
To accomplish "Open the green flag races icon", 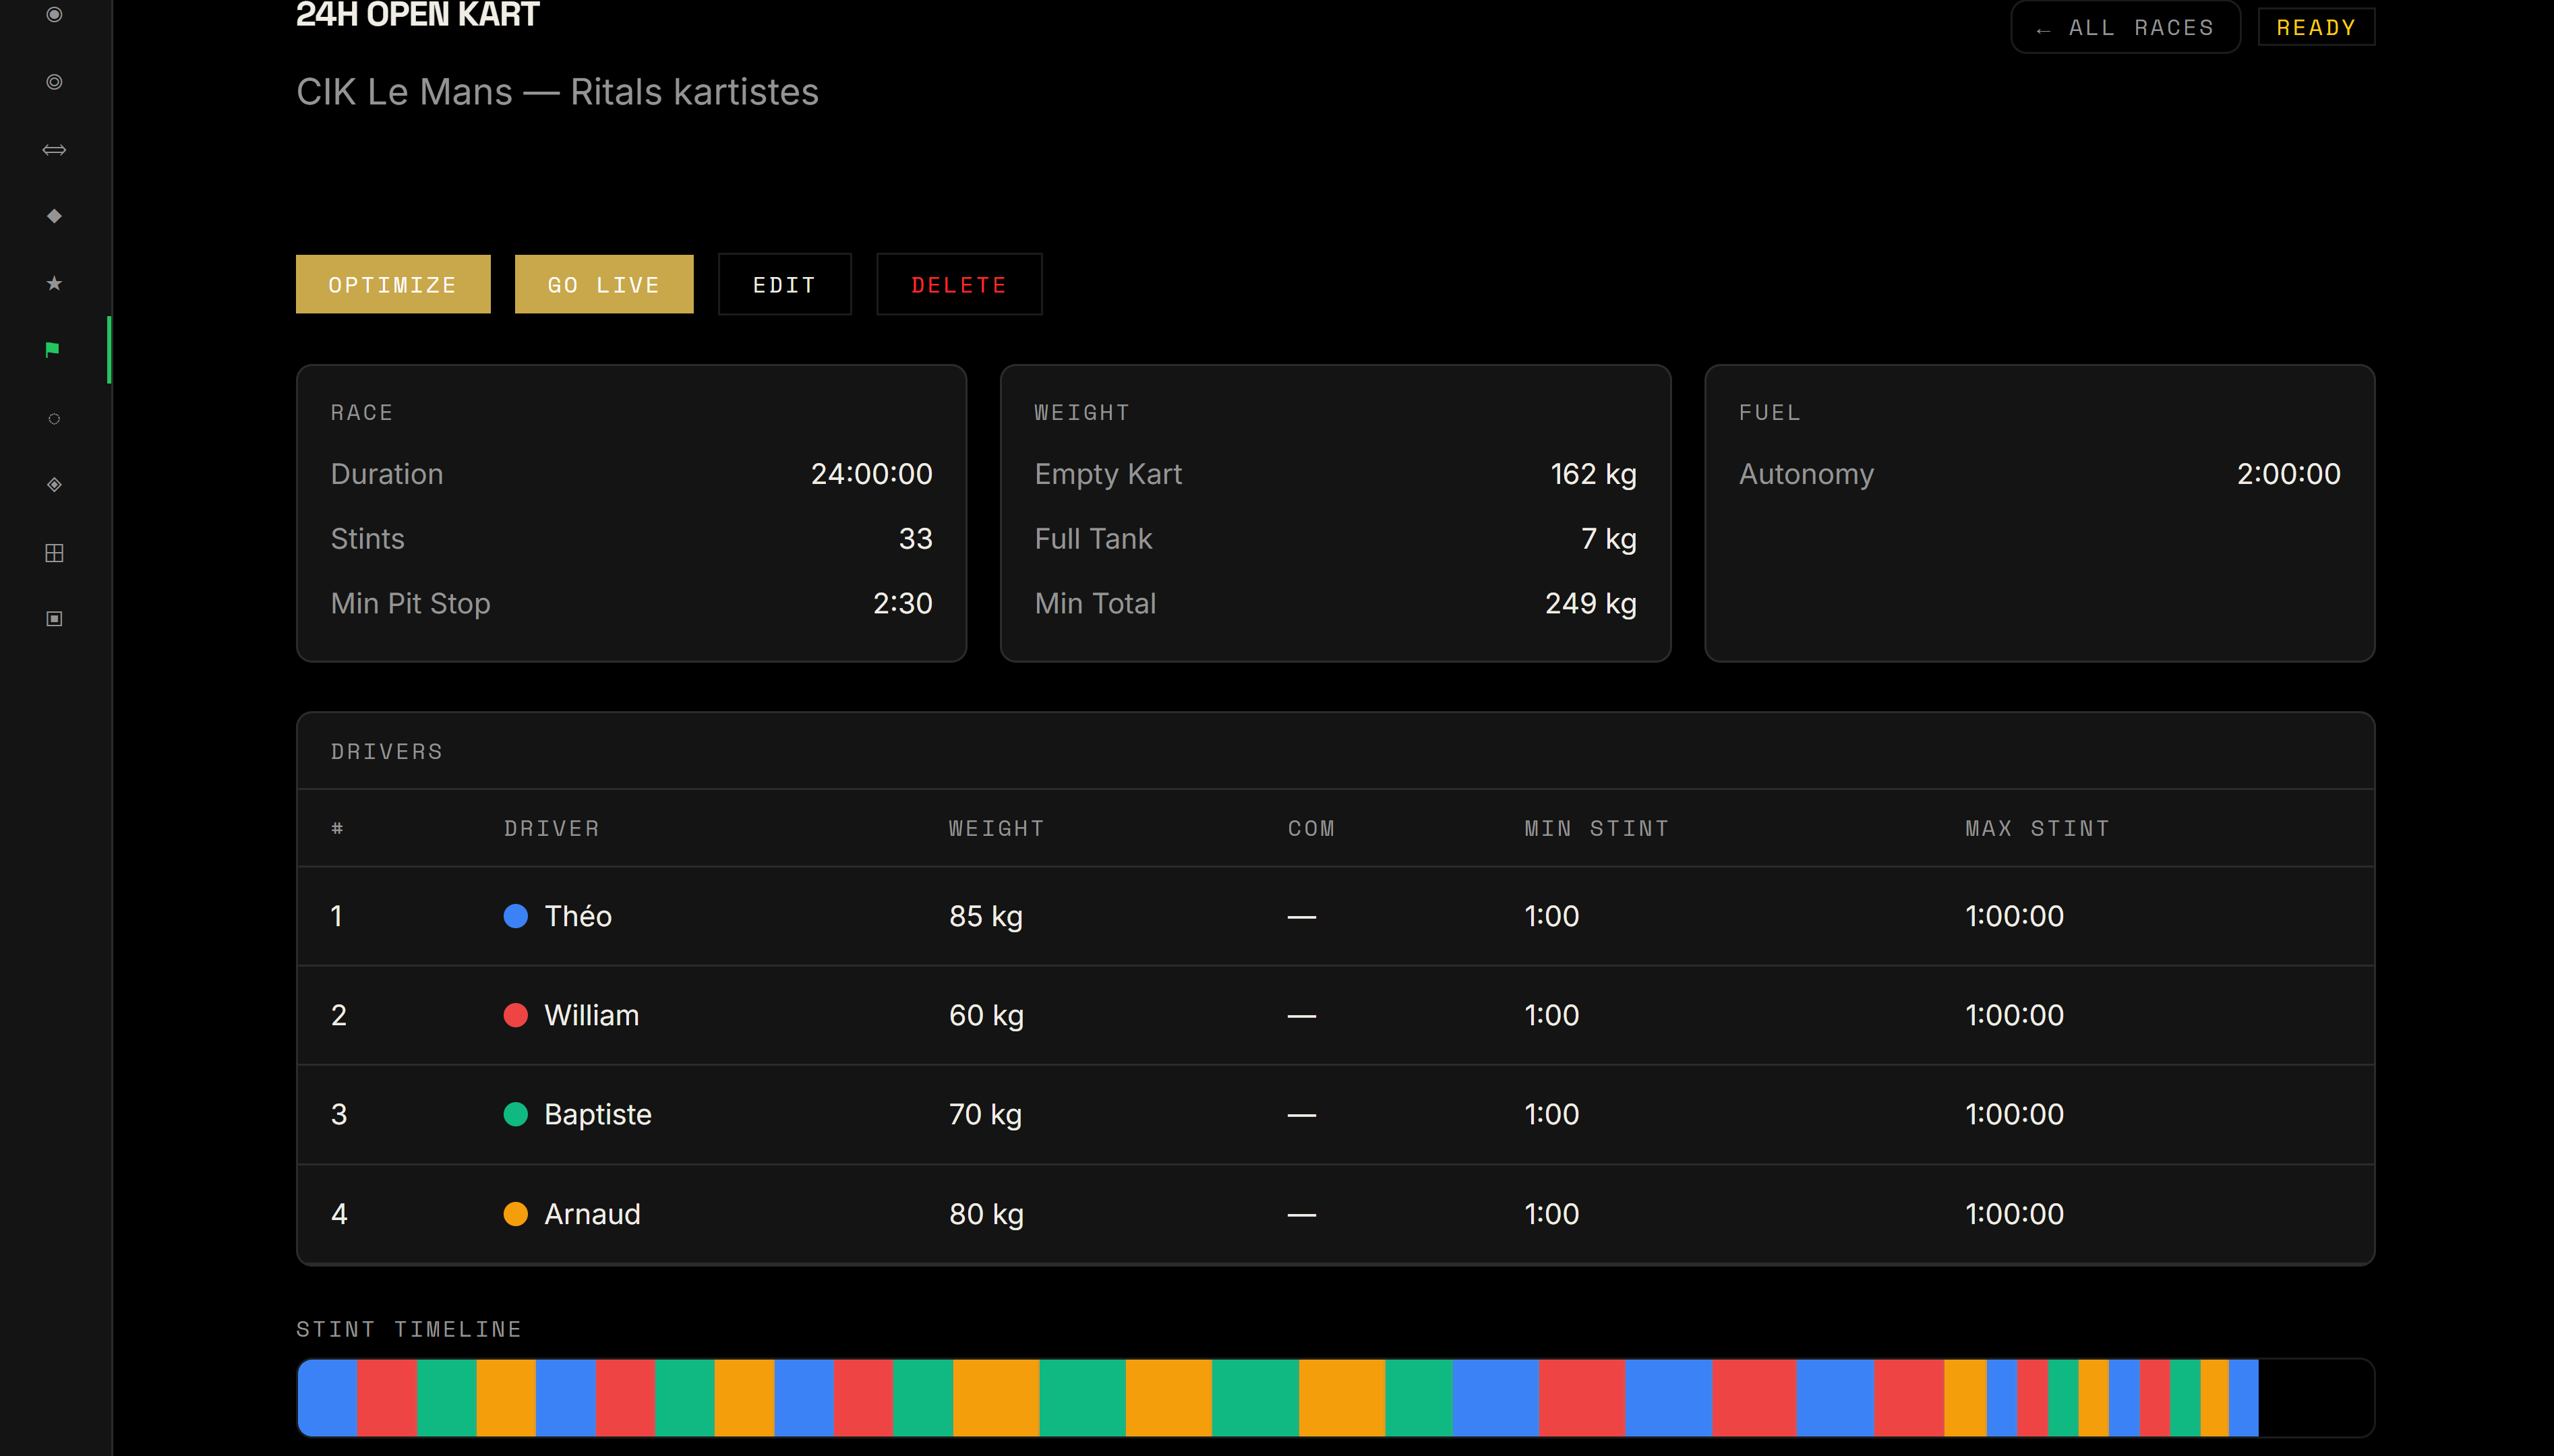I will (53, 349).
